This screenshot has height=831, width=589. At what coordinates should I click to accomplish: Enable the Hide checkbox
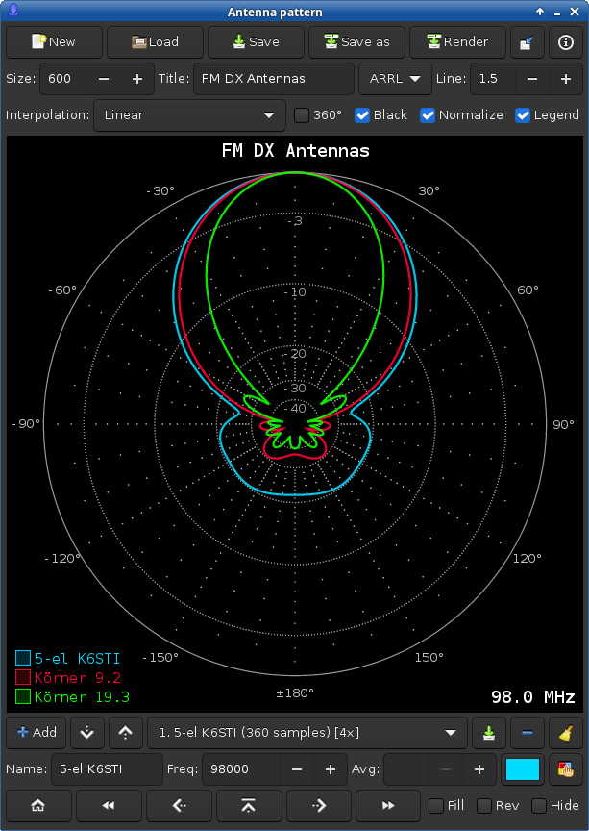[x=555, y=806]
